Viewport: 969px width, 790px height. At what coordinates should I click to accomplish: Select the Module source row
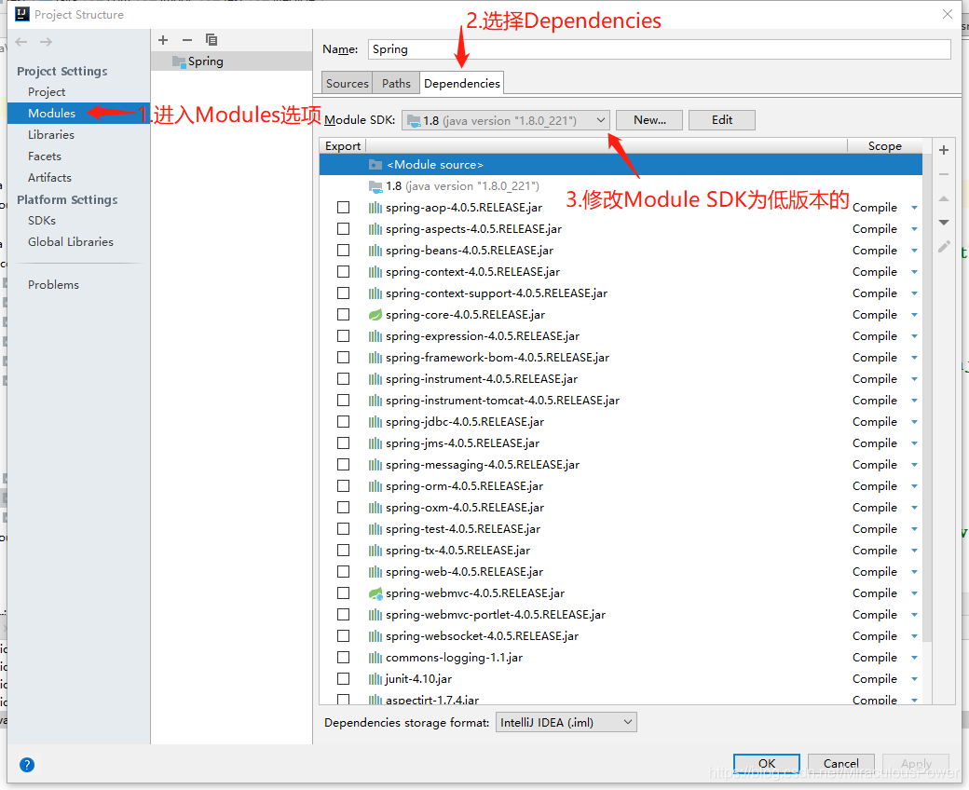621,165
